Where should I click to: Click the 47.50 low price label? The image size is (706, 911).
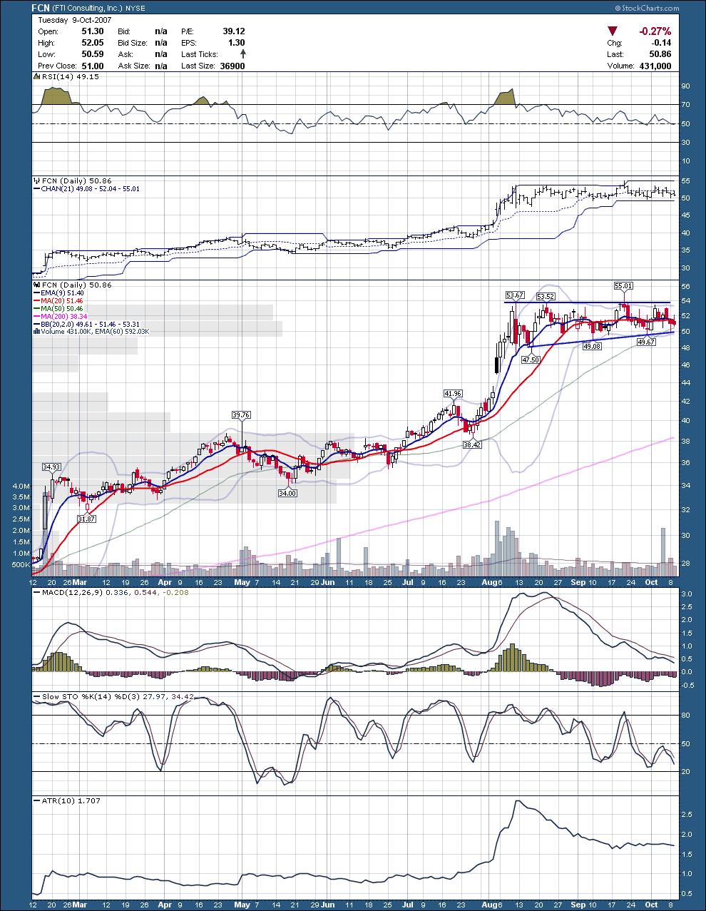click(530, 360)
